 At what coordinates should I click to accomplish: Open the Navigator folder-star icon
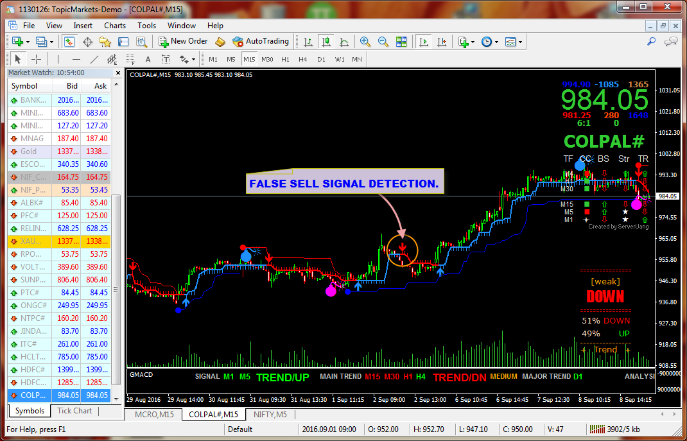coord(105,42)
